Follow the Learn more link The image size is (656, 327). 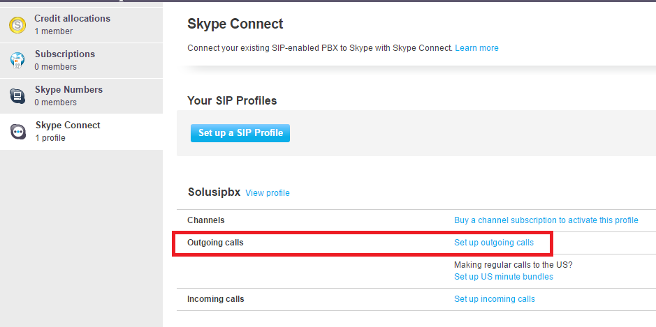coord(476,48)
